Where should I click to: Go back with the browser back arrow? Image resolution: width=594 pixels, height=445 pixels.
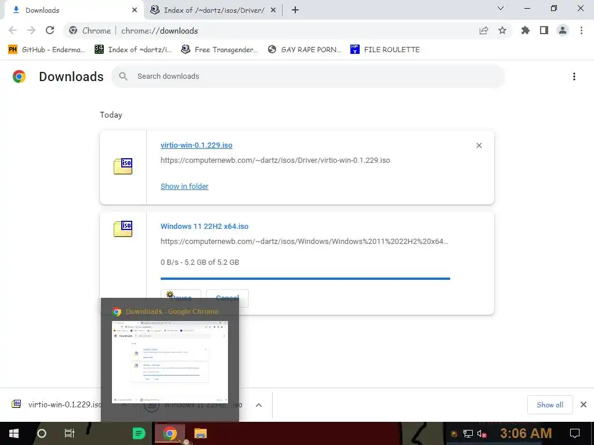click(13, 30)
